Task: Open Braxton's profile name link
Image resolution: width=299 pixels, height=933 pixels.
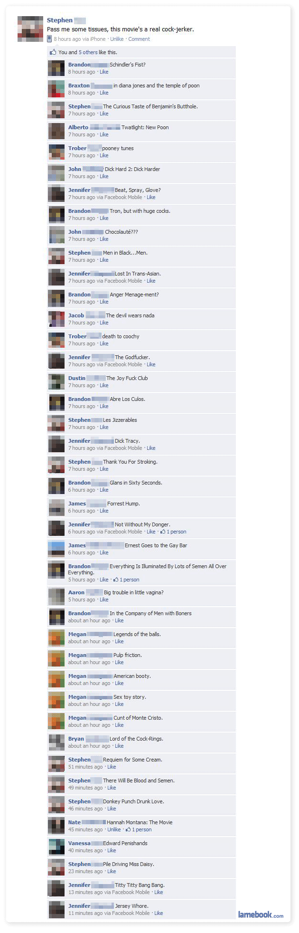Action: coord(79,86)
